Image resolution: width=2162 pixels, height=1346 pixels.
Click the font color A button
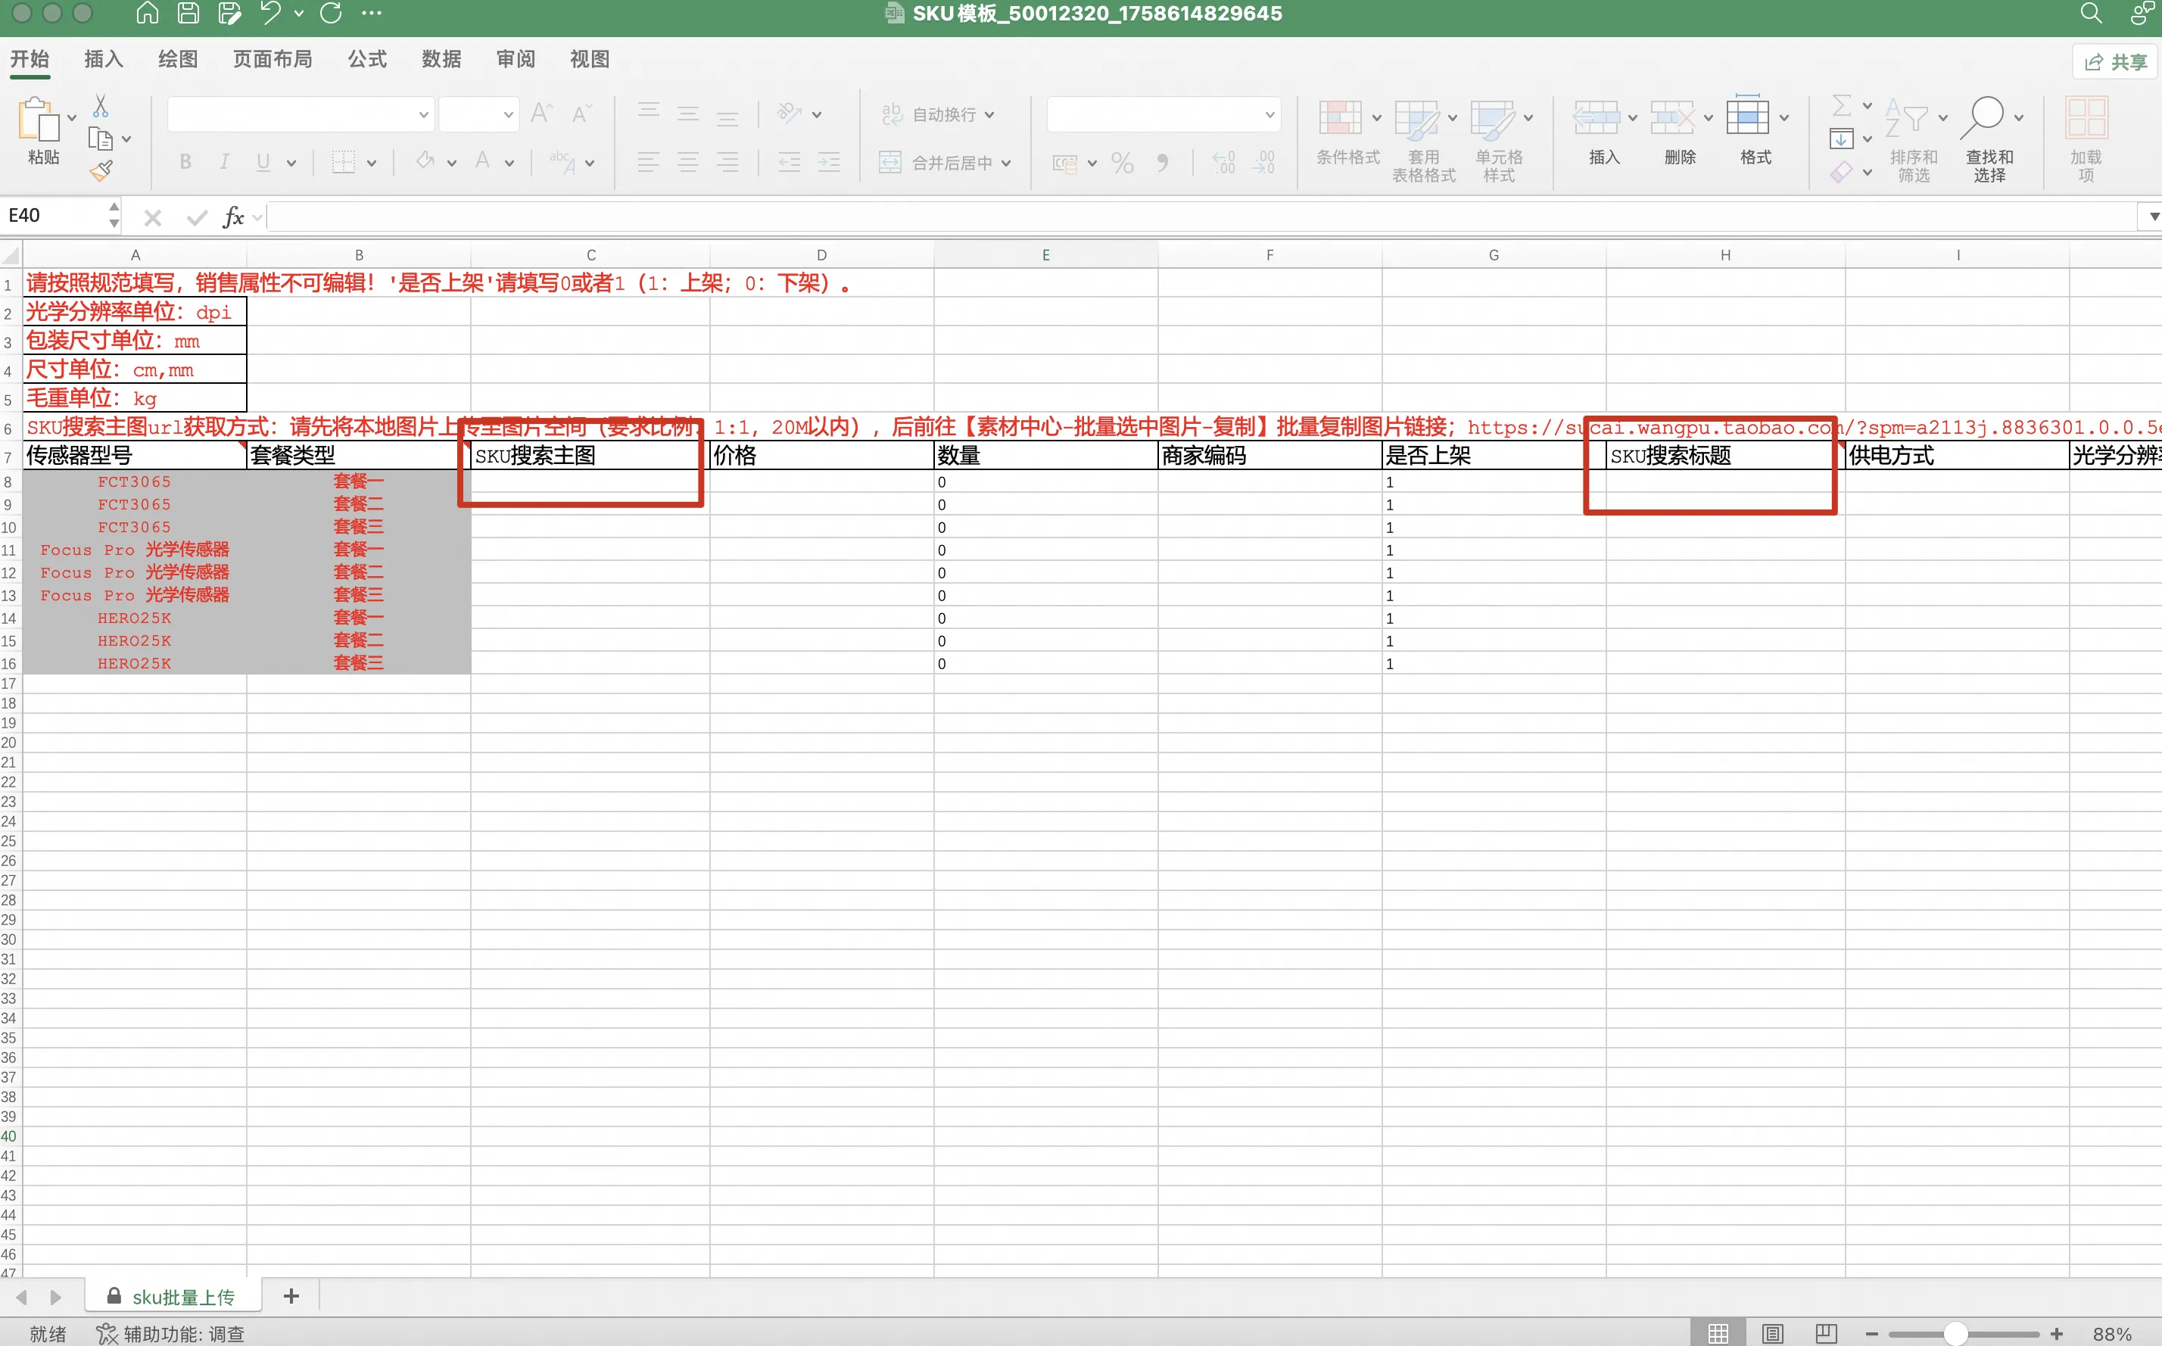click(x=482, y=161)
